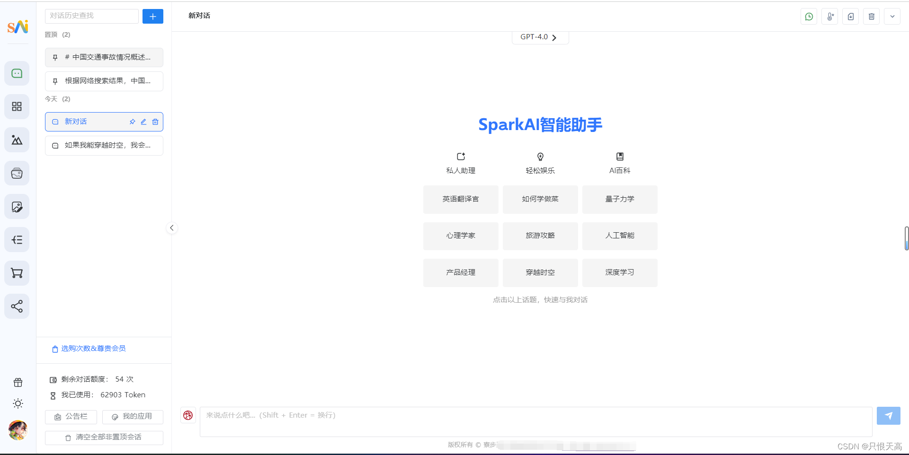Viewport: 909px width, 455px height.
Task: Collapse the sidebar with the arrow handle
Action: click(172, 228)
